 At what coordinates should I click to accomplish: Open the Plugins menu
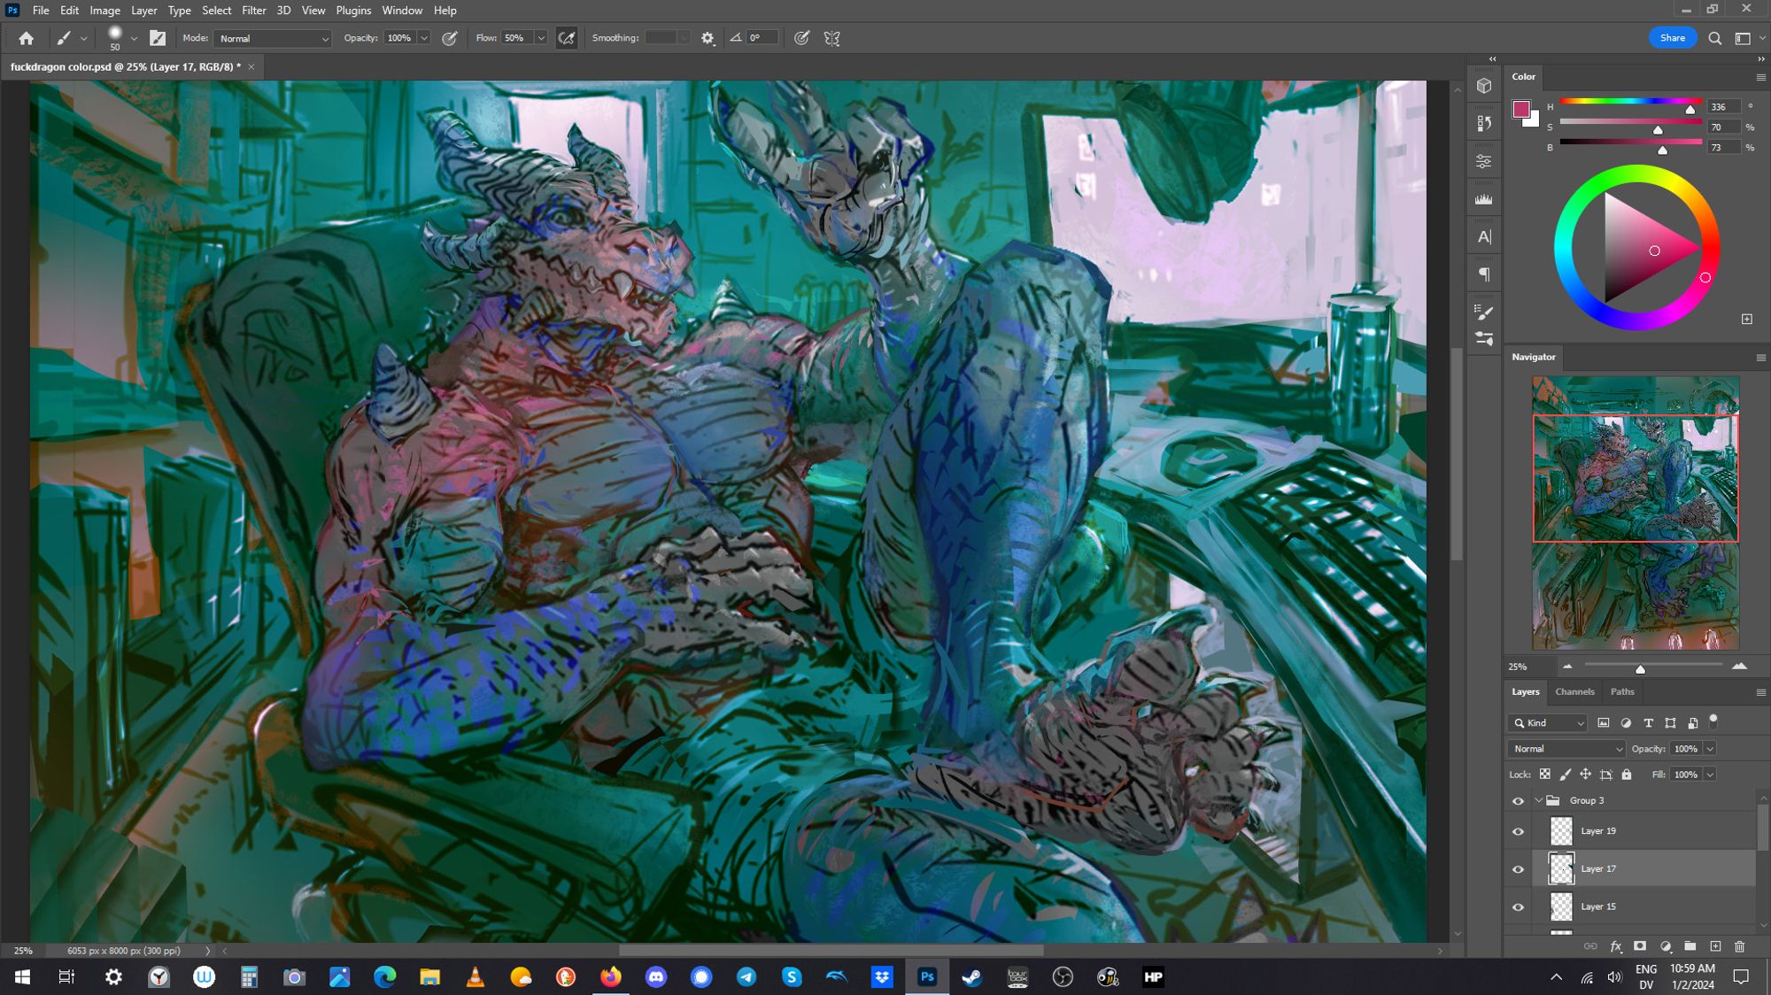click(353, 11)
